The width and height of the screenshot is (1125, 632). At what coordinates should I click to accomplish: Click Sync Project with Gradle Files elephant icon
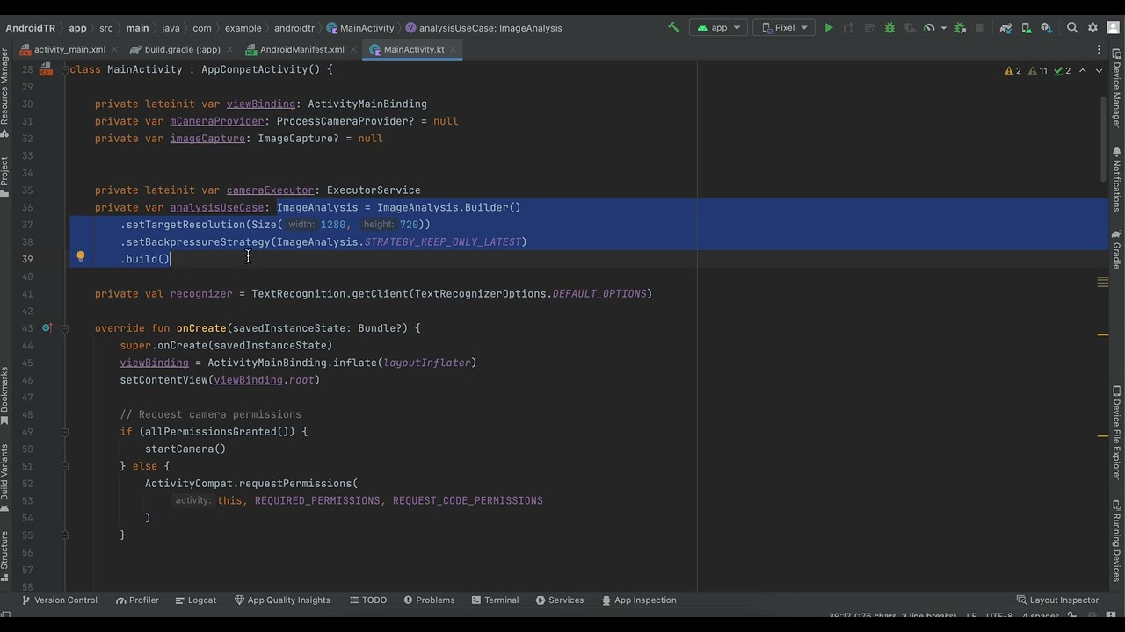1006,27
